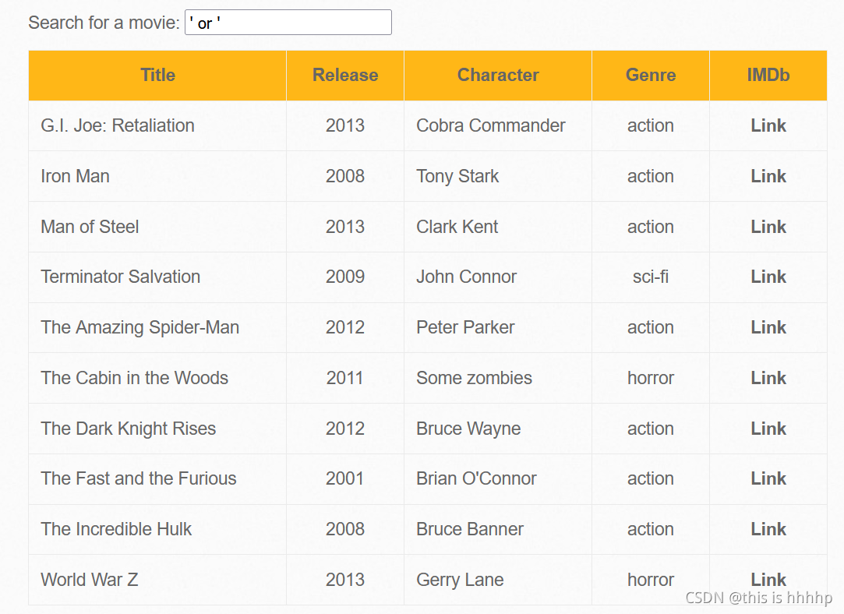The width and height of the screenshot is (844, 614).
Task: Open IMDb link for Terminator Salvation
Action: 768,277
